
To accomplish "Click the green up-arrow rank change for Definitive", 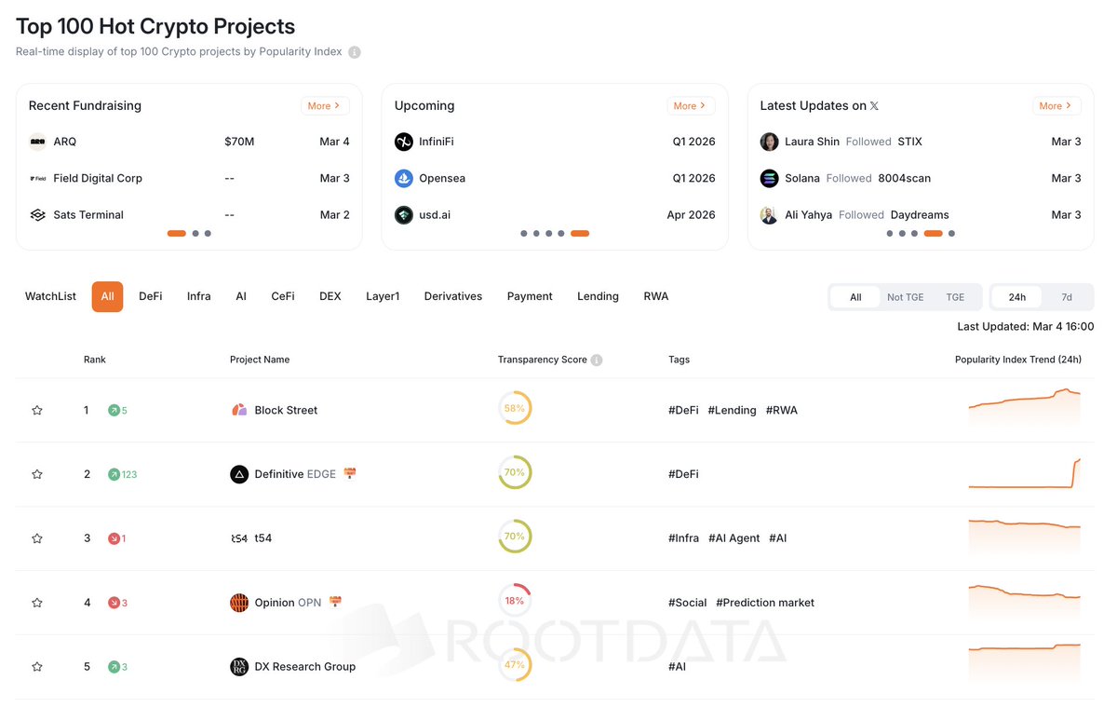I will [x=122, y=474].
